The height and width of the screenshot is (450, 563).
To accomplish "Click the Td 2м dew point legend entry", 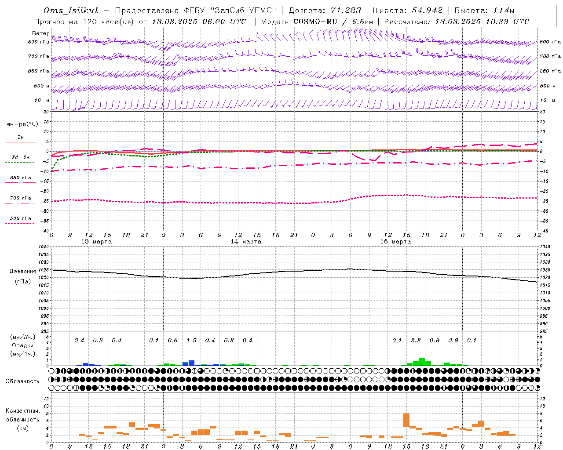I will (20, 159).
